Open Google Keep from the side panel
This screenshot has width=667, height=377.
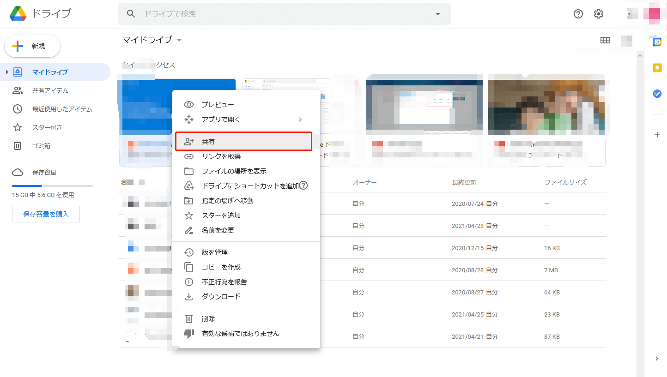[657, 67]
